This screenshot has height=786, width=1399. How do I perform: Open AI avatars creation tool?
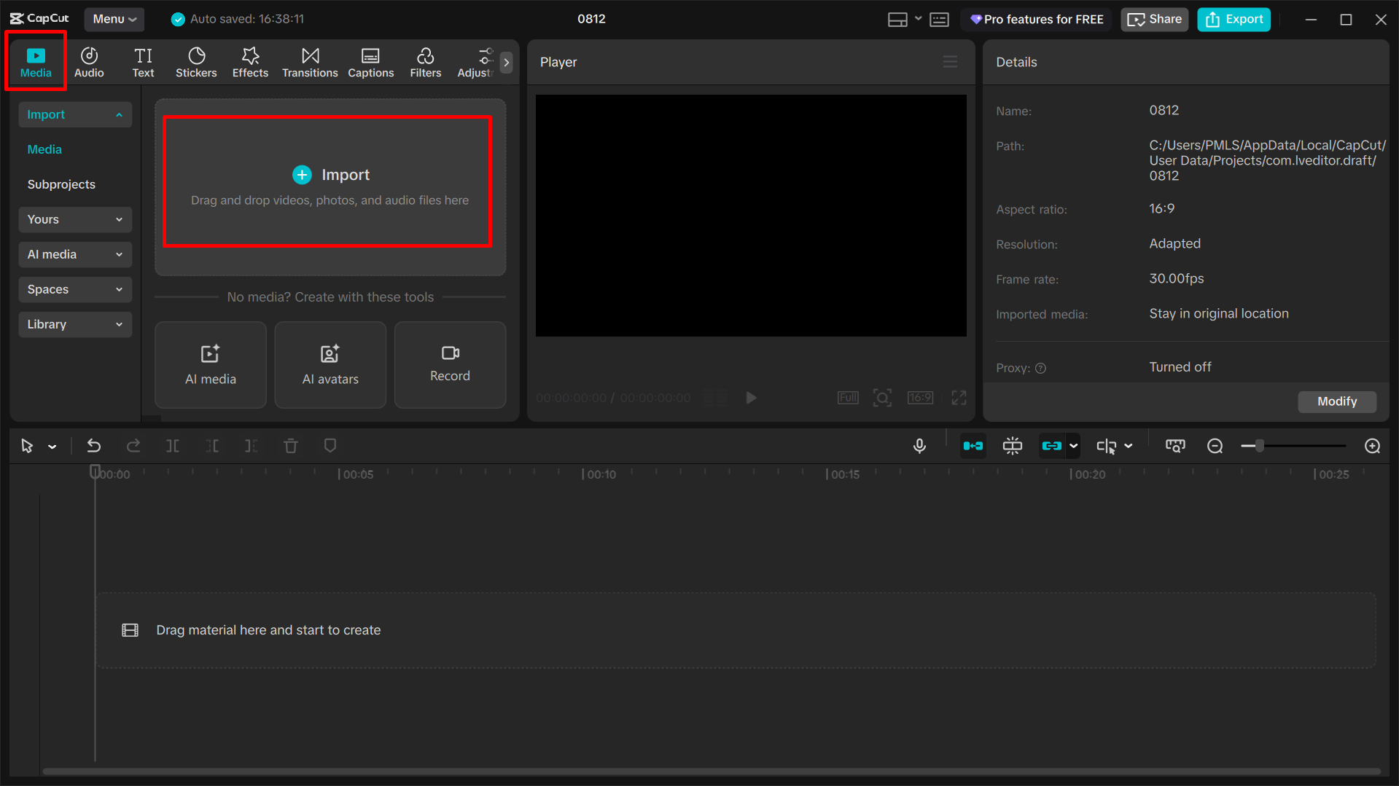tap(330, 364)
